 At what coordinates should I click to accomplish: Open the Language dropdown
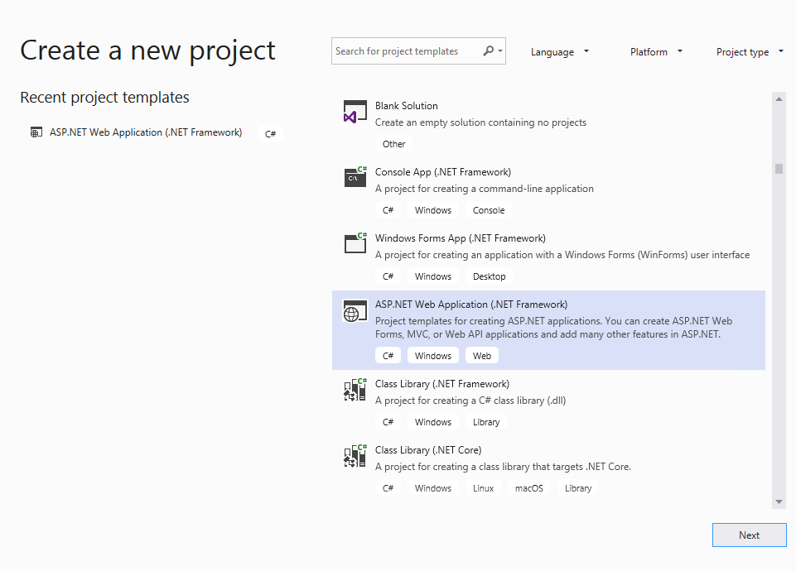point(560,51)
